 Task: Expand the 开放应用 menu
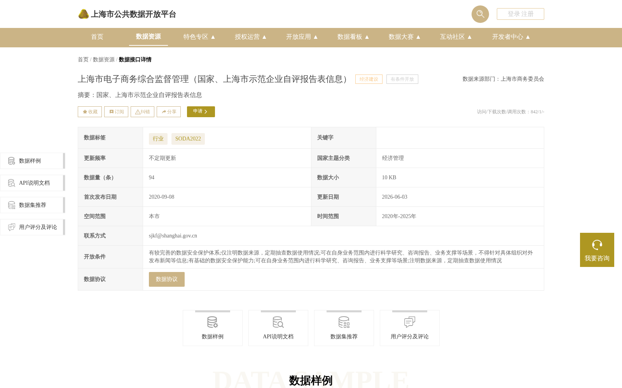click(x=302, y=37)
